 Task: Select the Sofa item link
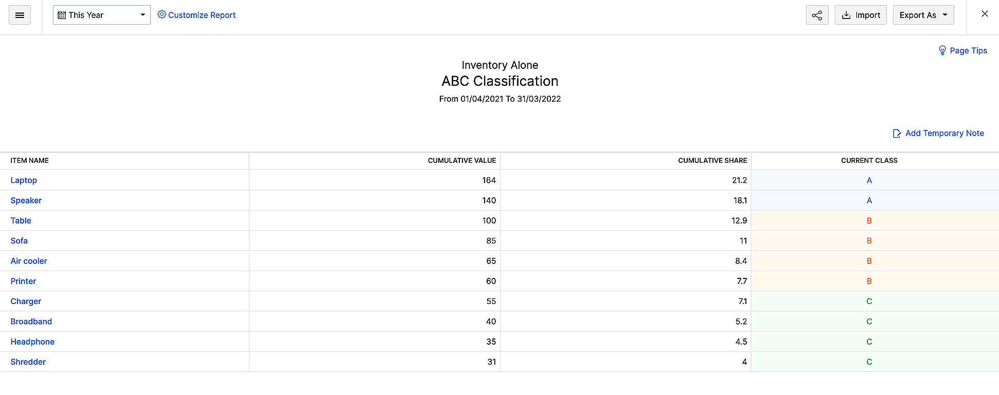pyautogui.click(x=19, y=240)
